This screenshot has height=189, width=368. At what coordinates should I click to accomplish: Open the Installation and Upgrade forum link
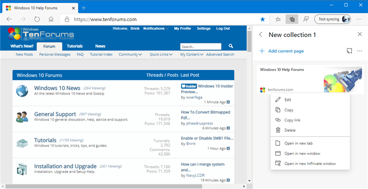(x=65, y=166)
